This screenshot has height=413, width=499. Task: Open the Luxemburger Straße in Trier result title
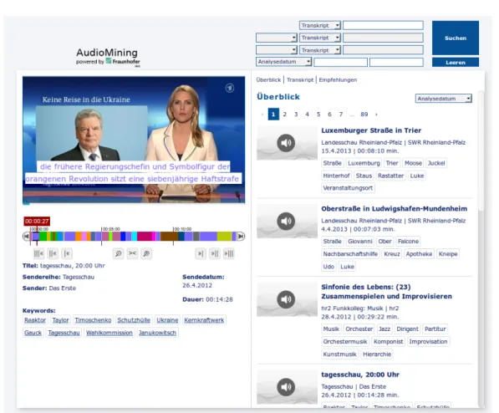[x=371, y=130]
